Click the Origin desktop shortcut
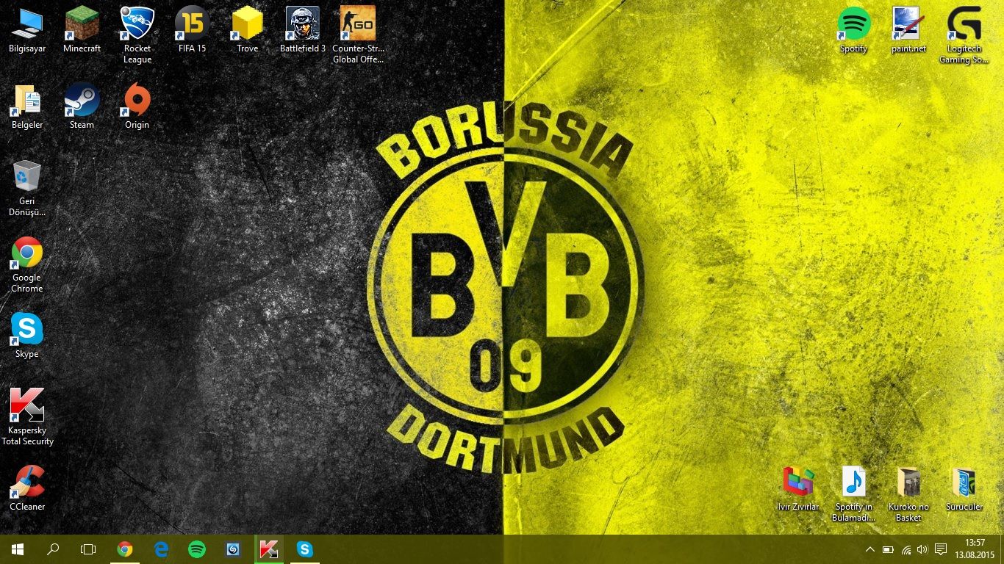1004x564 pixels. 137,106
